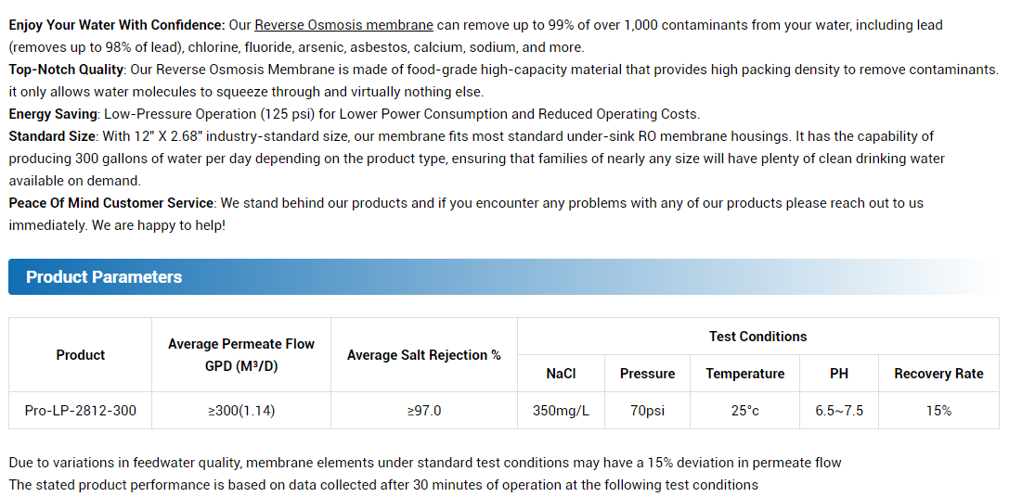Click the Pressure column header

point(648,374)
